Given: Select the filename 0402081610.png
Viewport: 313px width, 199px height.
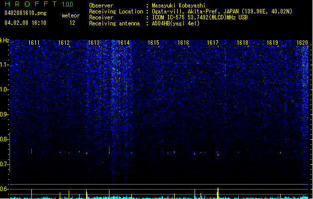Looking at the screenshot, I should pyautogui.click(x=25, y=13).
